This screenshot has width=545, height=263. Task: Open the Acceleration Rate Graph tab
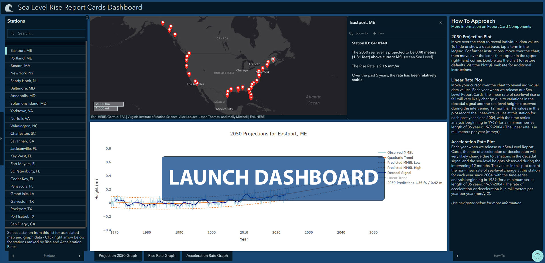click(x=207, y=256)
